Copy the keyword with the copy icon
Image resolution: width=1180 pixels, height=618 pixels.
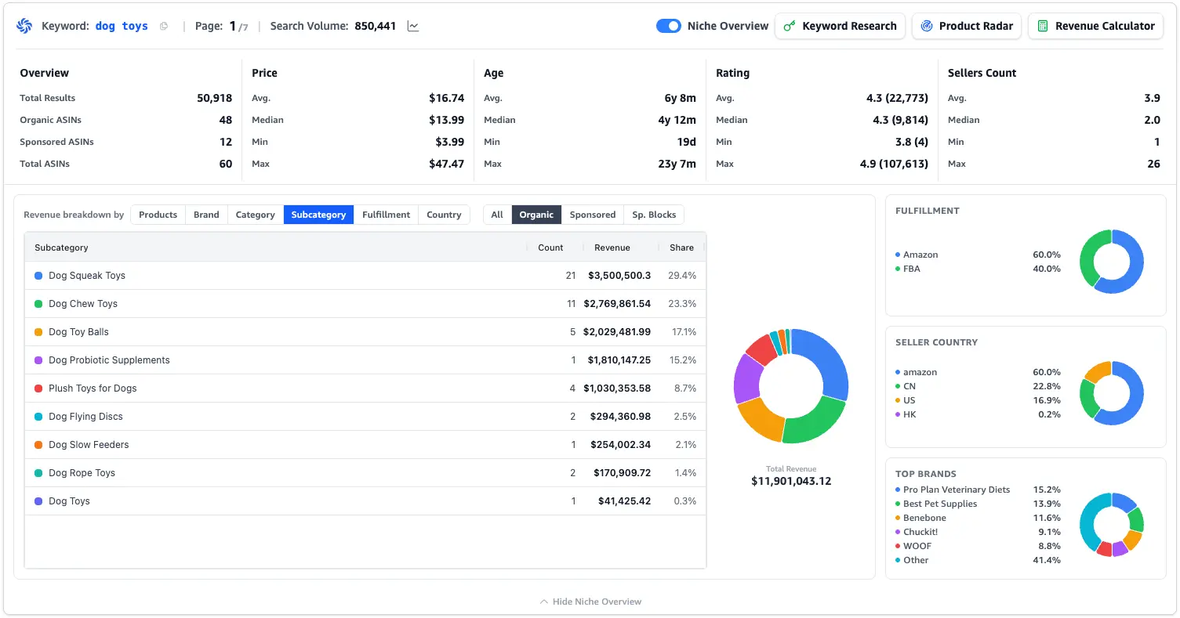point(164,26)
